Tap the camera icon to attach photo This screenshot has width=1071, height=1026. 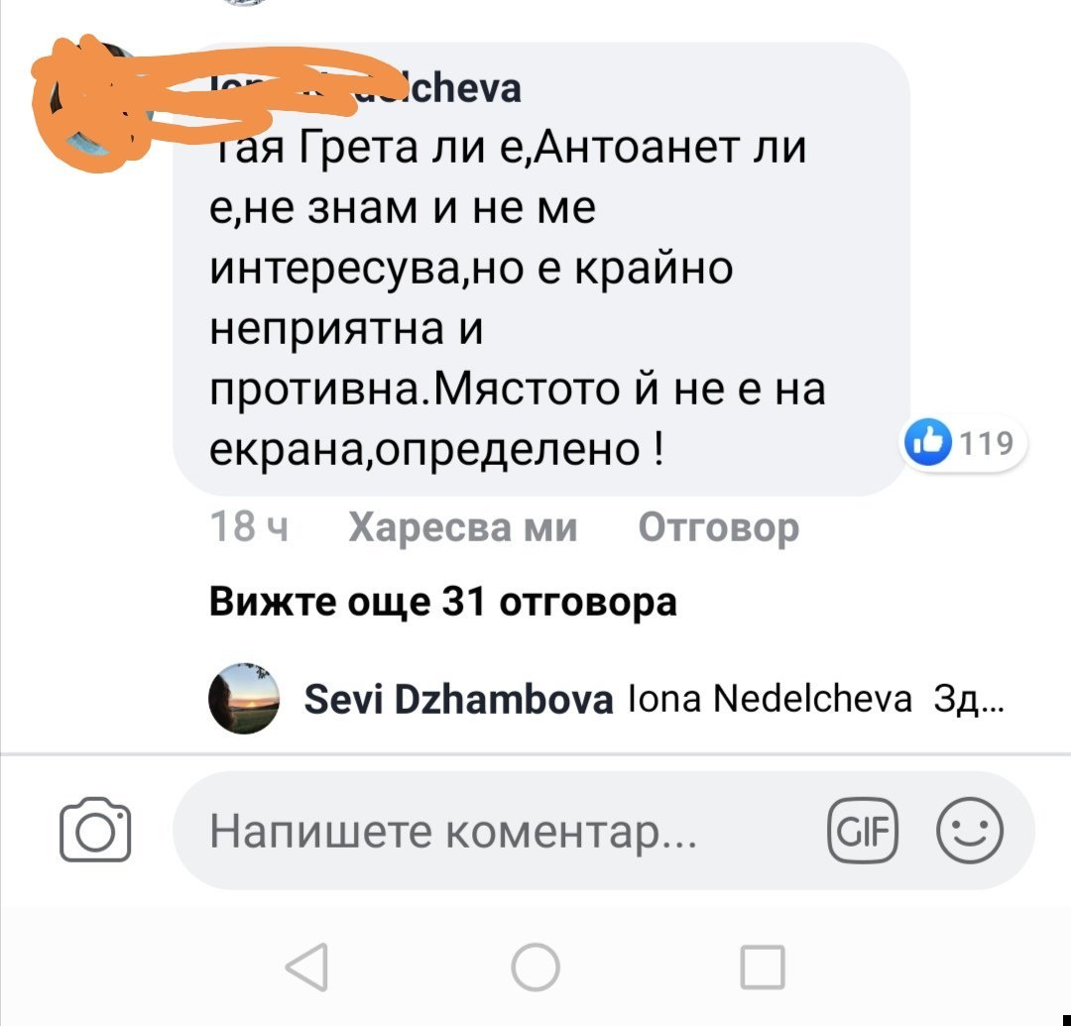point(95,830)
